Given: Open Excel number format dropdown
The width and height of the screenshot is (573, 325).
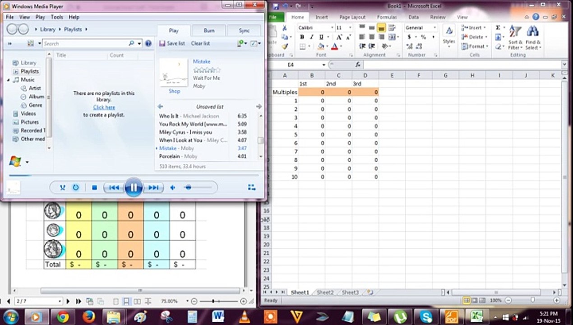Looking at the screenshot, I should pyautogui.click(x=435, y=28).
